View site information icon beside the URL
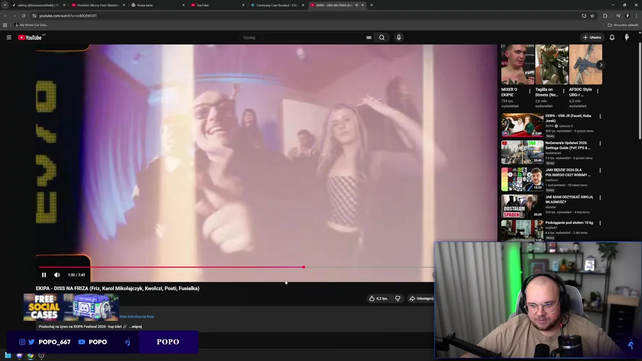Viewport: 642px width, 361px height. point(34,16)
